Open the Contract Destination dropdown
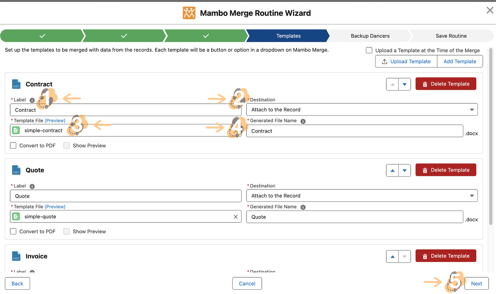The image size is (496, 294). (x=362, y=110)
